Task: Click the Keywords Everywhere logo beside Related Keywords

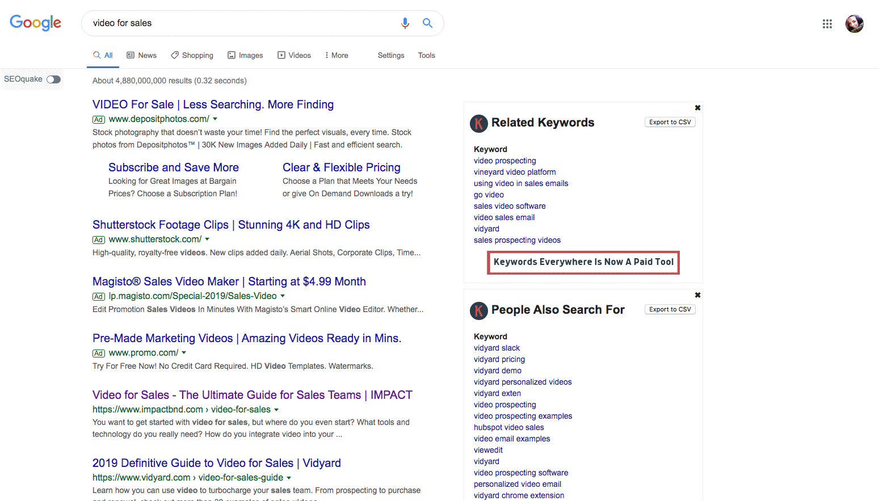Action: click(x=479, y=123)
